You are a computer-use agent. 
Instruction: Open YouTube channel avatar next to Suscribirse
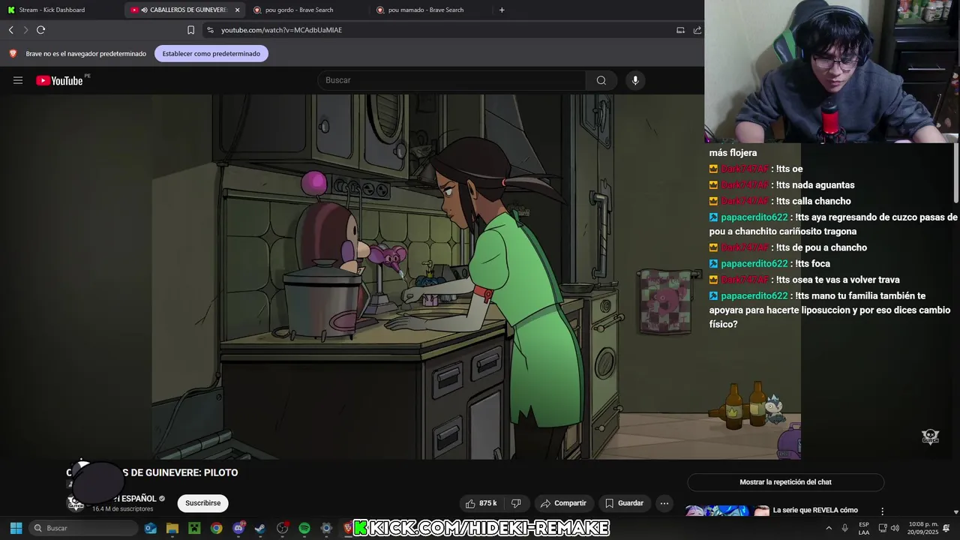[76, 503]
